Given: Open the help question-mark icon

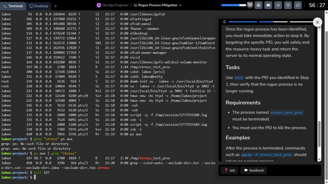Looking at the screenshot, I should [288, 5].
